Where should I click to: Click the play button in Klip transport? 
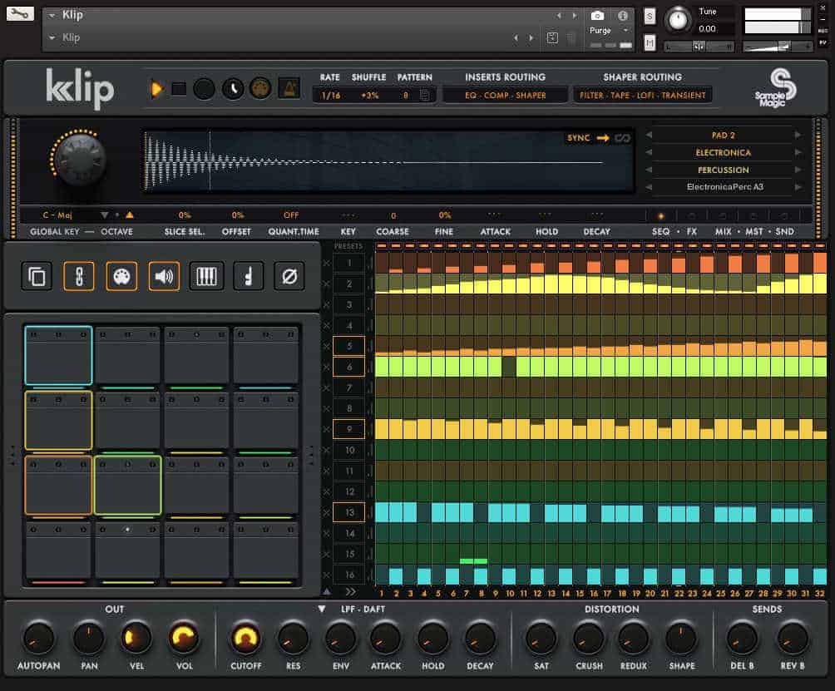[156, 89]
